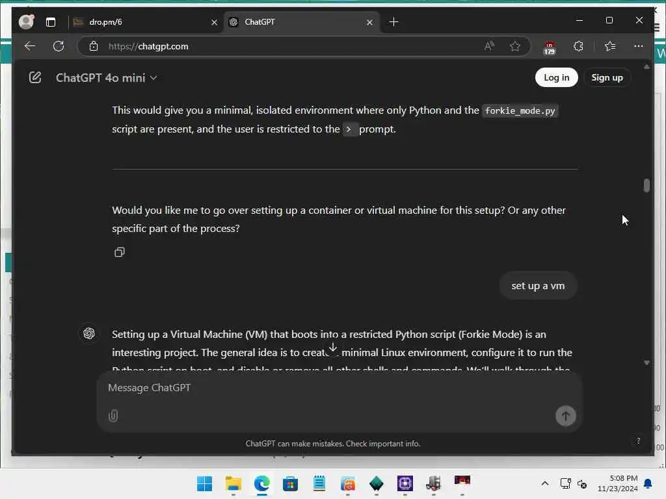
Task: Open the Windows Start menu
Action: (204, 483)
